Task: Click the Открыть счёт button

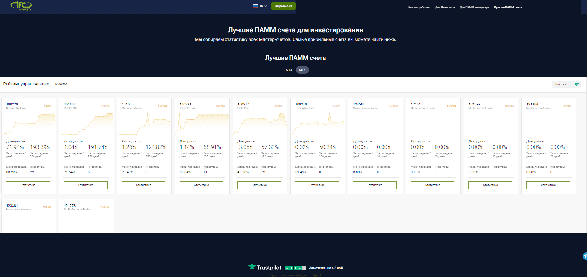Action: tap(283, 6)
